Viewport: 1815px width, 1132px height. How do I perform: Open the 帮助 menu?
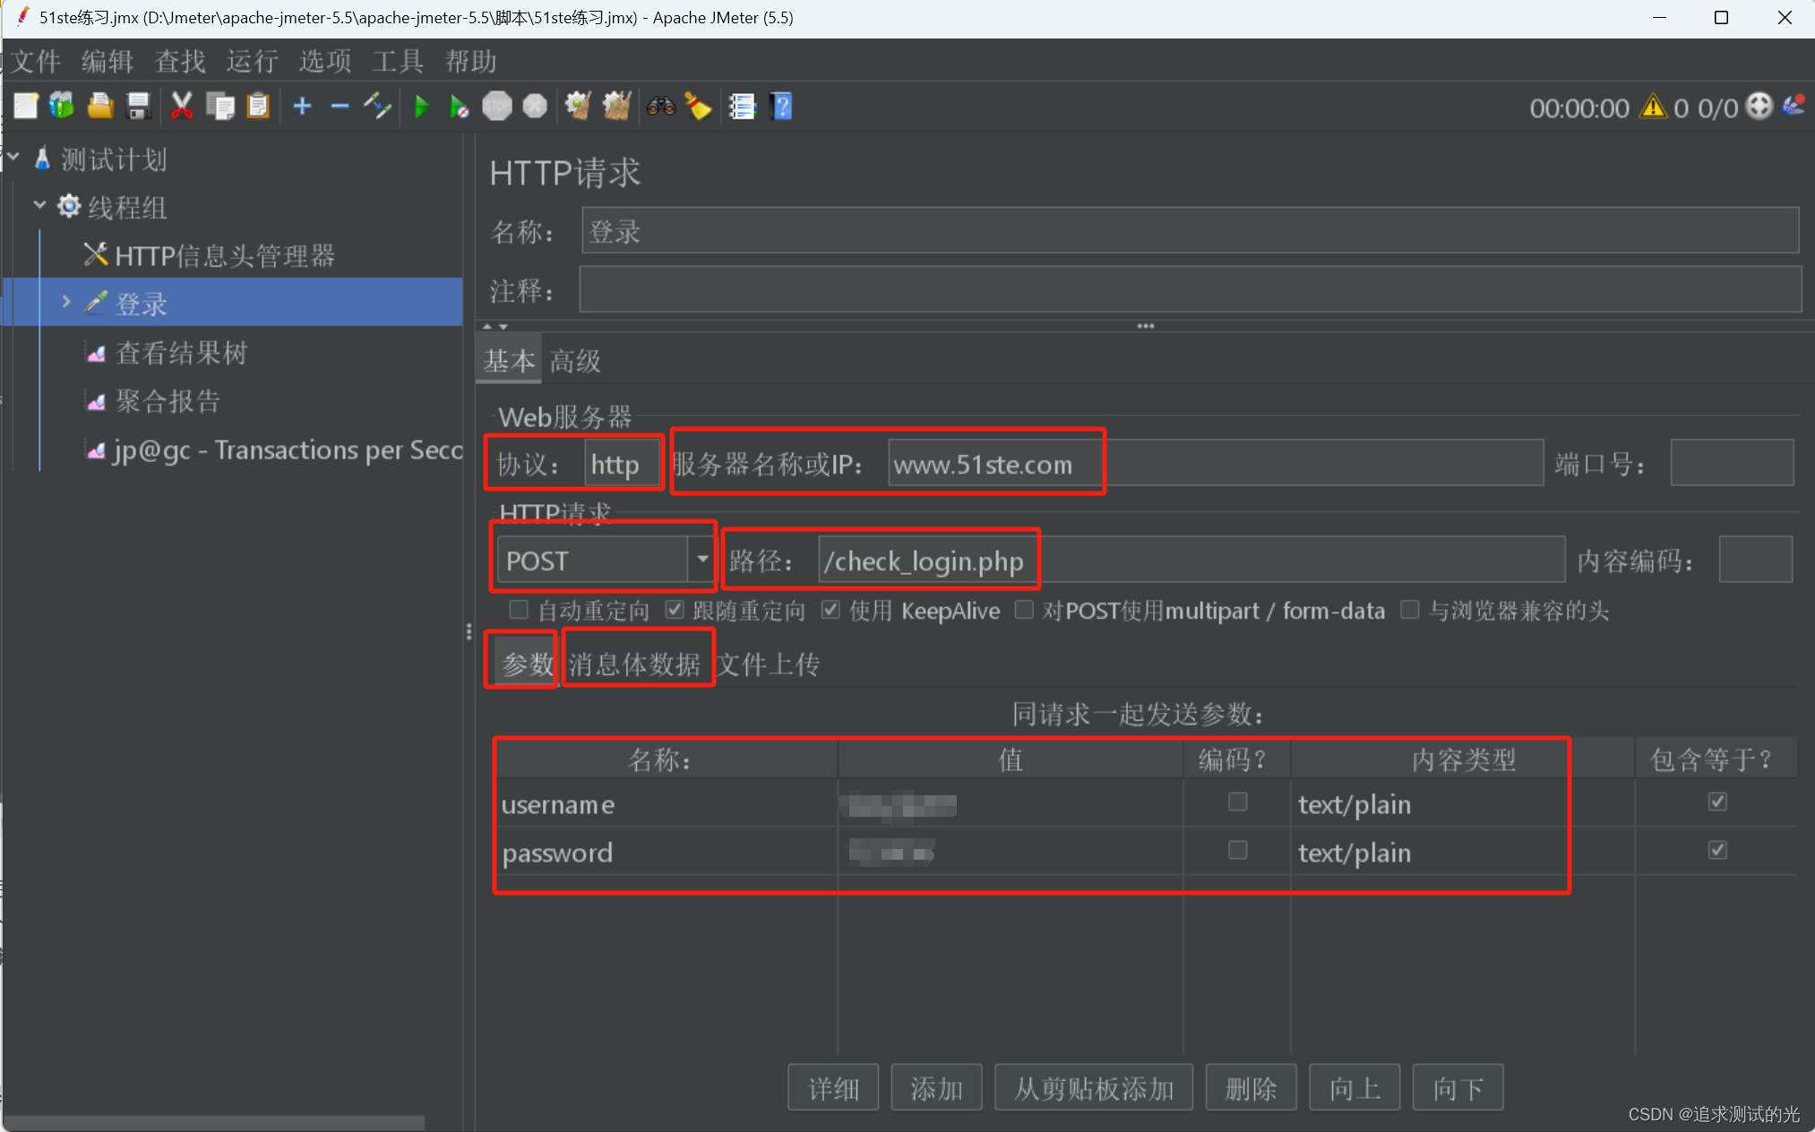471,61
